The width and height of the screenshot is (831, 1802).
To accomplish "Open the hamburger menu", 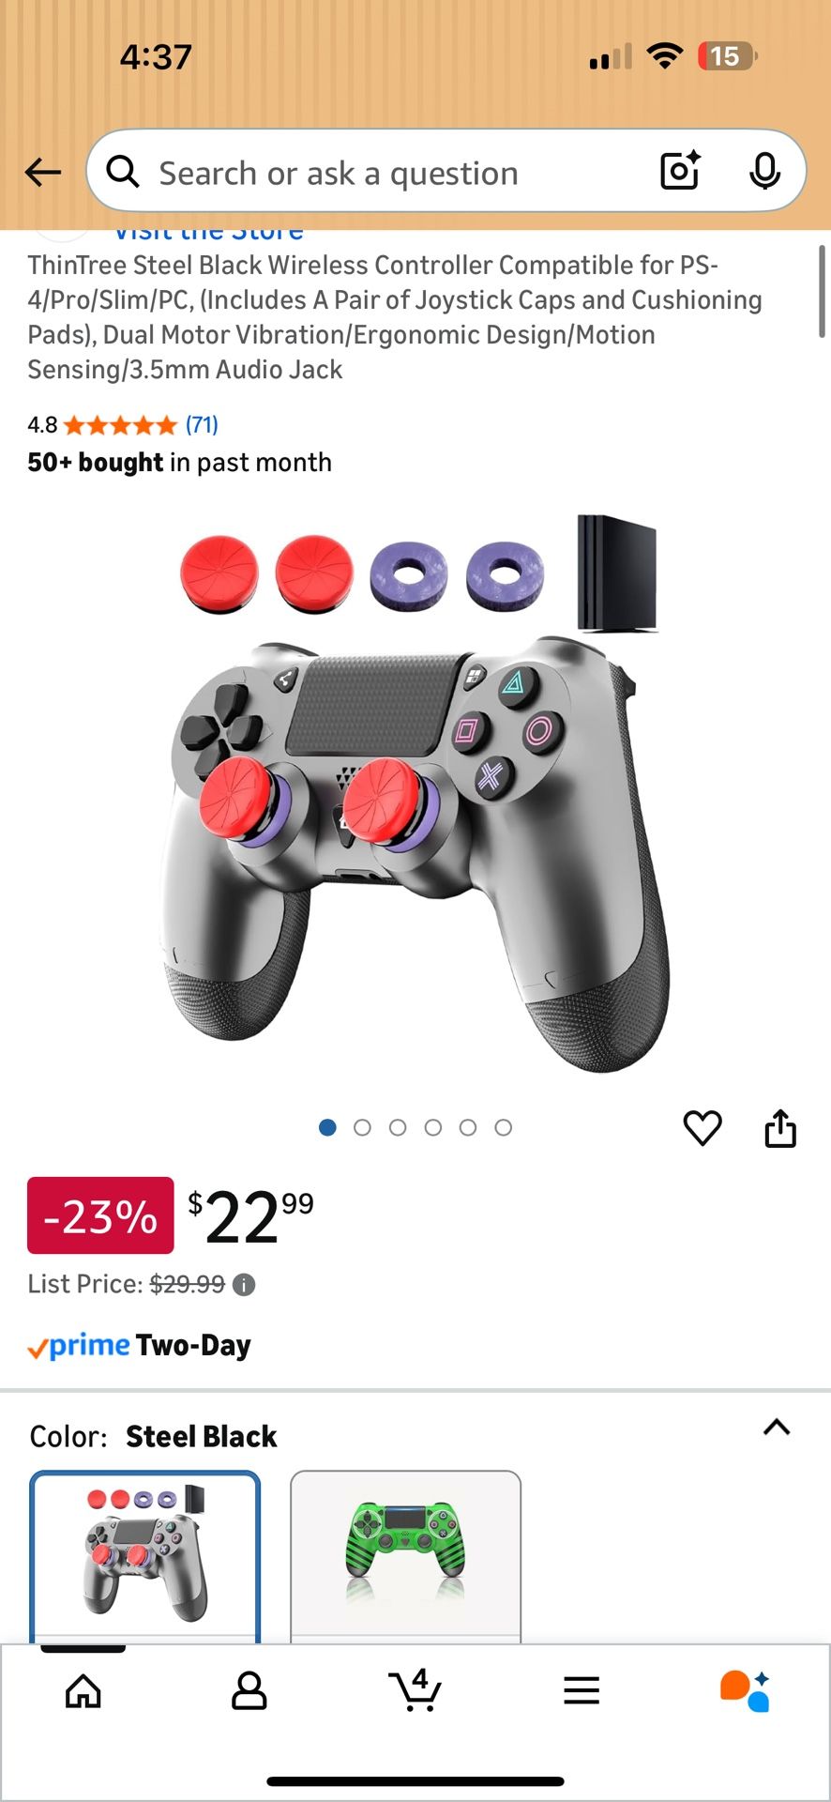I will click(582, 1691).
